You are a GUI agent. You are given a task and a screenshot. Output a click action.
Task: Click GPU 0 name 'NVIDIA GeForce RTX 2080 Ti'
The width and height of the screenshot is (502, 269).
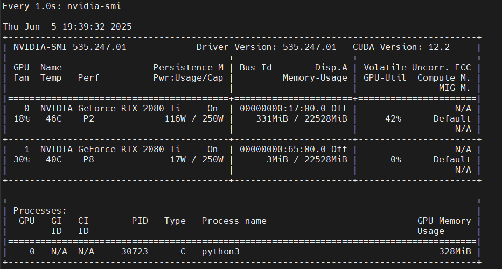pos(110,109)
